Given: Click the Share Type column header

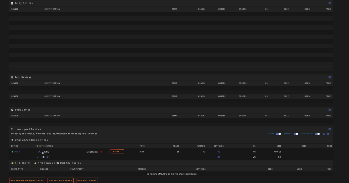Looking at the screenshot, I should [17, 169].
